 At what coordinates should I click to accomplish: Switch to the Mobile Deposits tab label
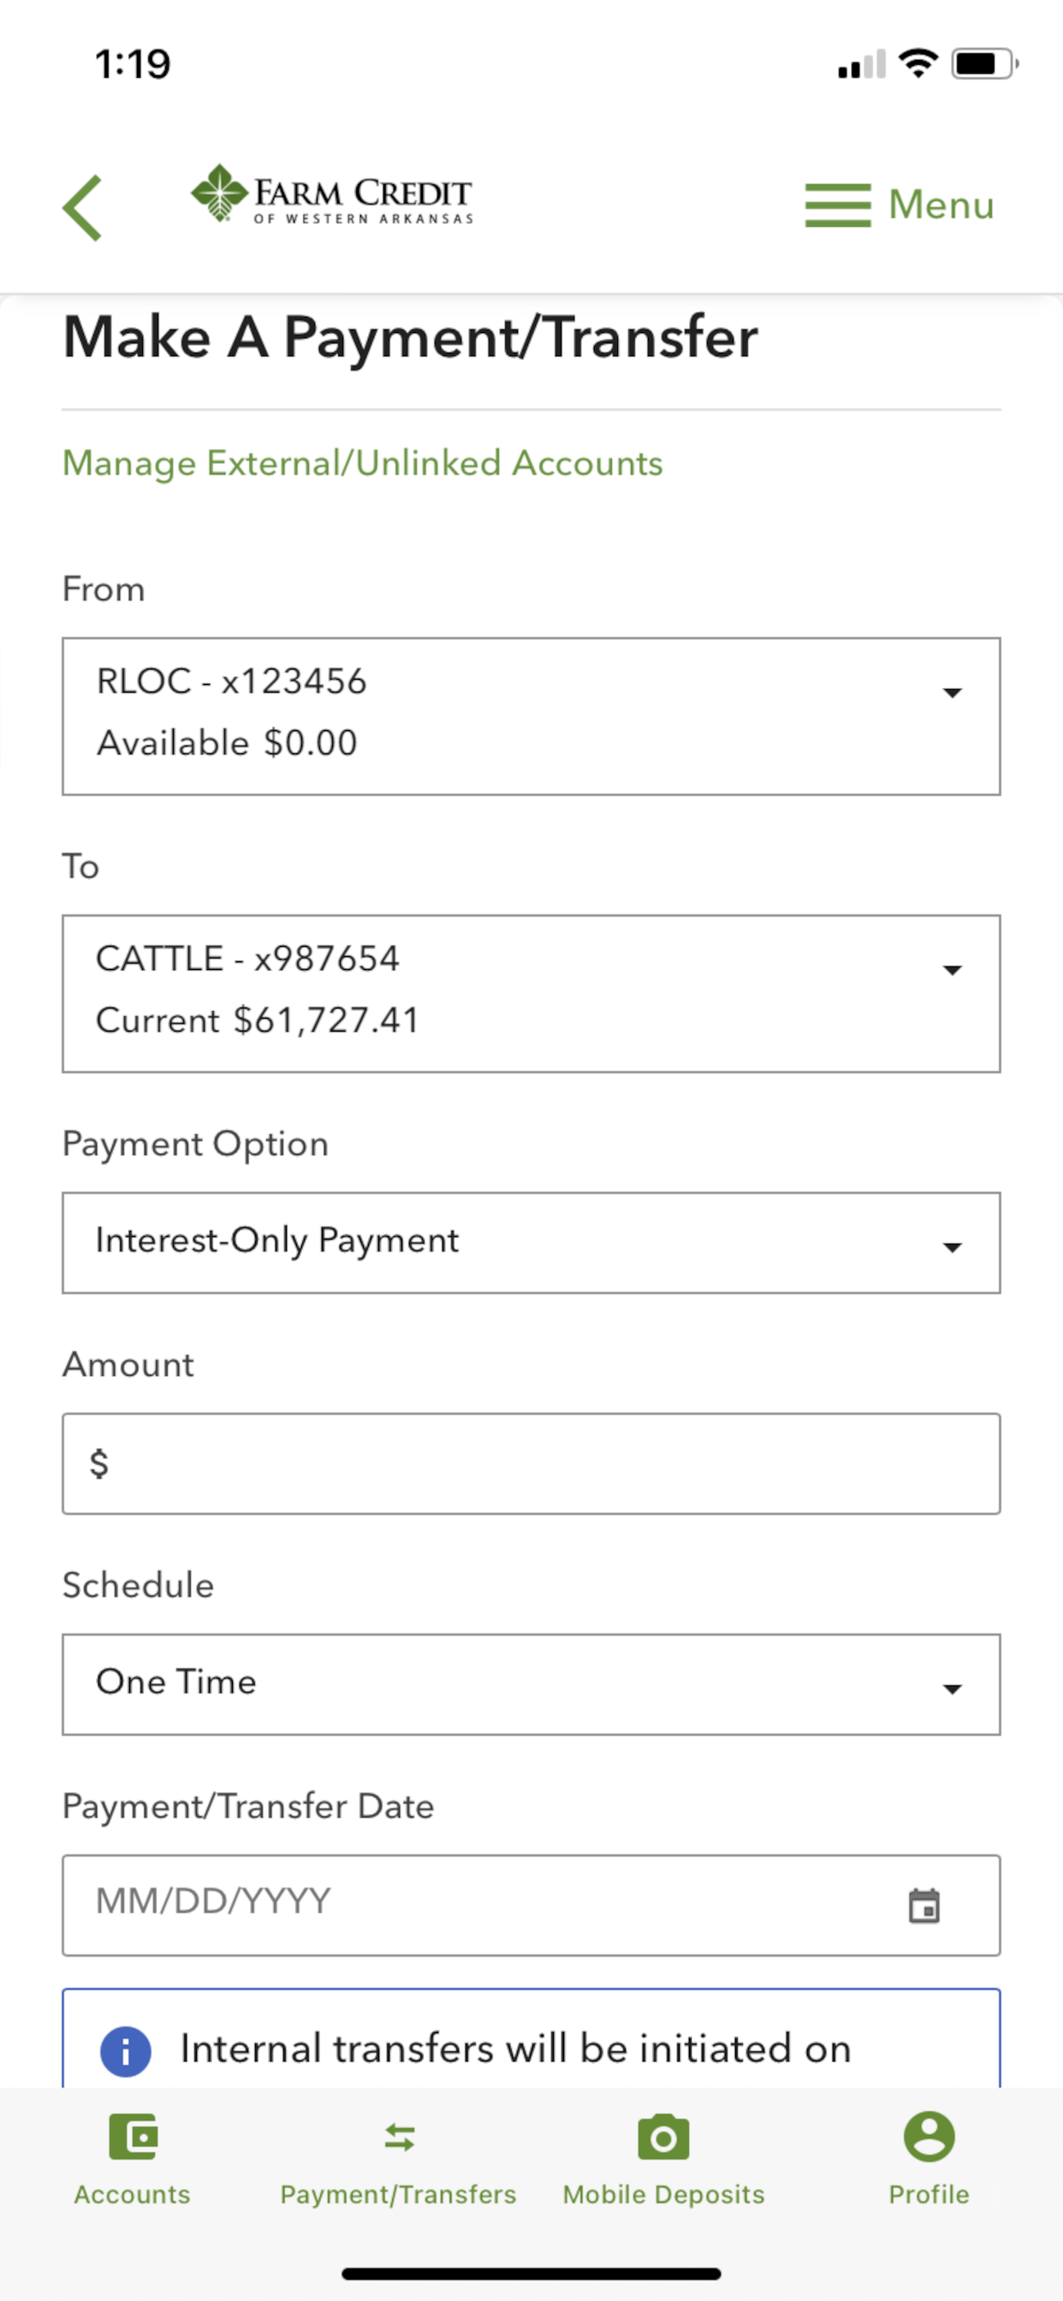pyautogui.click(x=663, y=2194)
